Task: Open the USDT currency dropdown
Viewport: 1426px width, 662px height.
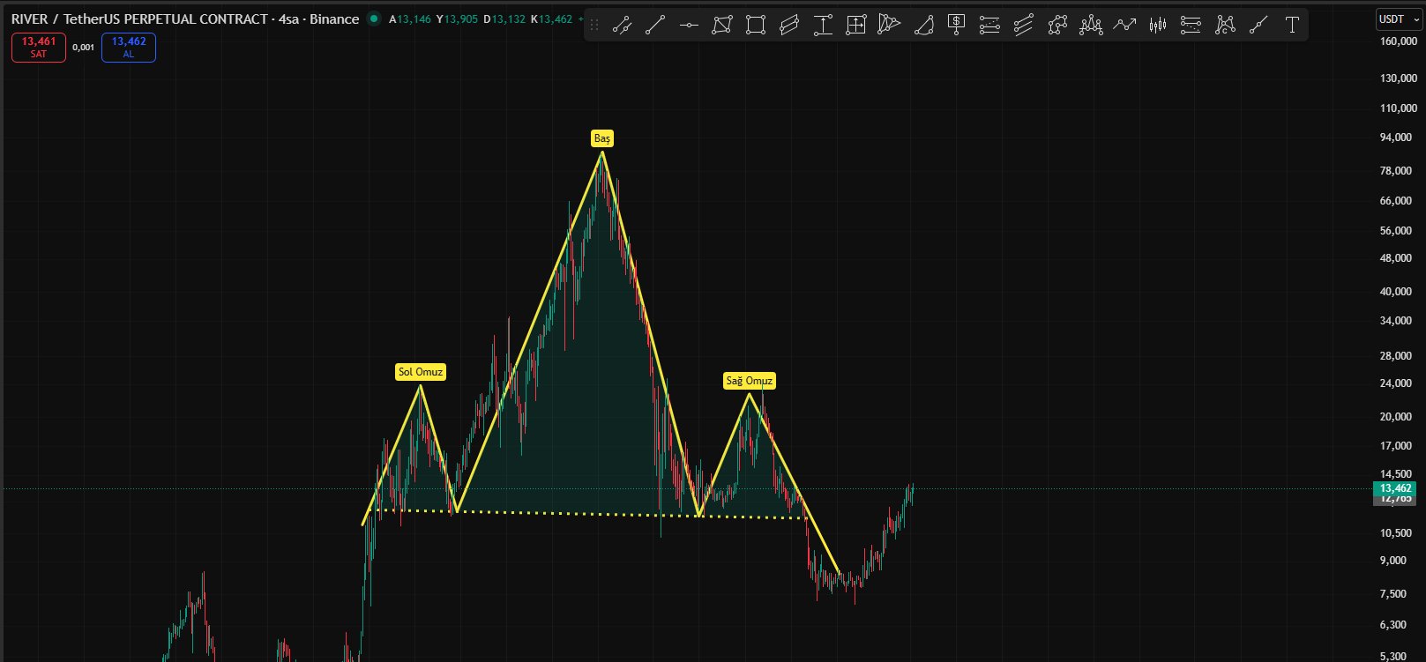Action: point(1398,19)
